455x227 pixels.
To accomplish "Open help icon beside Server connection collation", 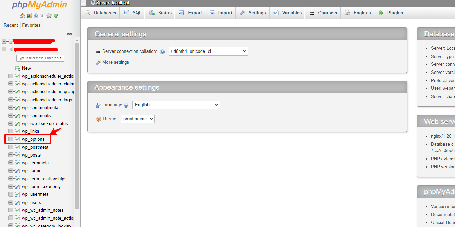I will pyautogui.click(x=162, y=52).
